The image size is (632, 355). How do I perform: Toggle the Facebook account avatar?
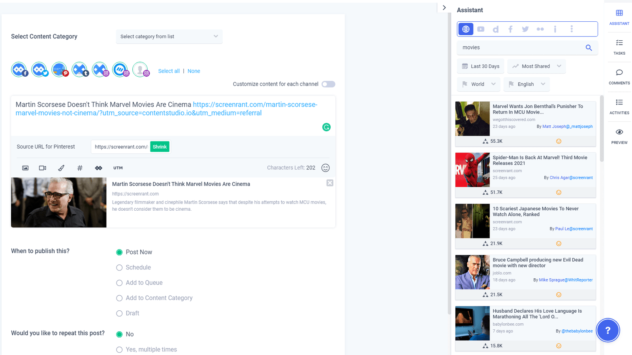(x=19, y=70)
